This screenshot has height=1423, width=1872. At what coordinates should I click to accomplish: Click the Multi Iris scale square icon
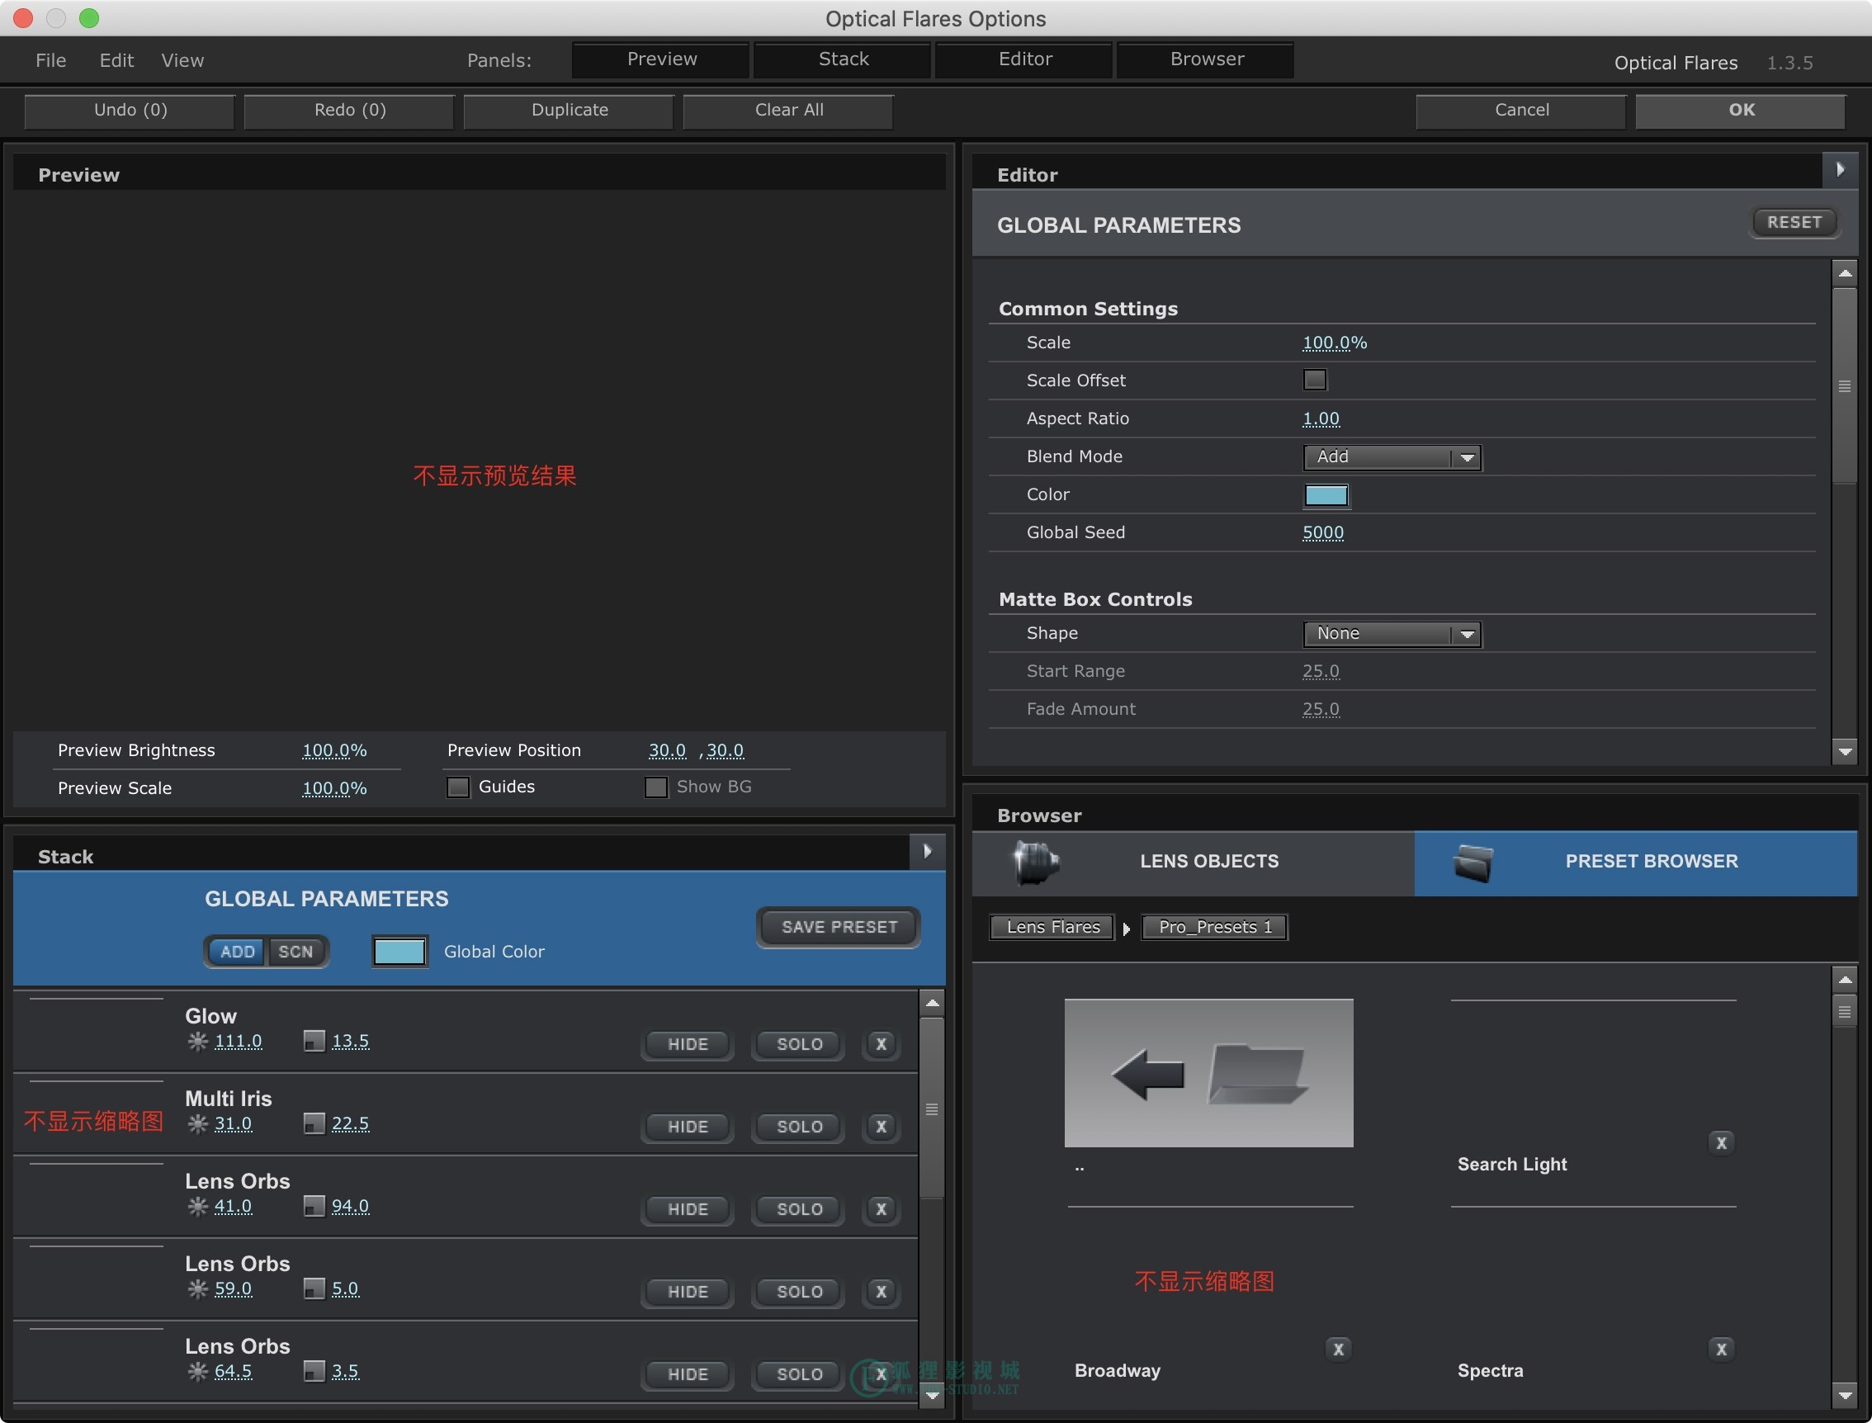tap(314, 1123)
